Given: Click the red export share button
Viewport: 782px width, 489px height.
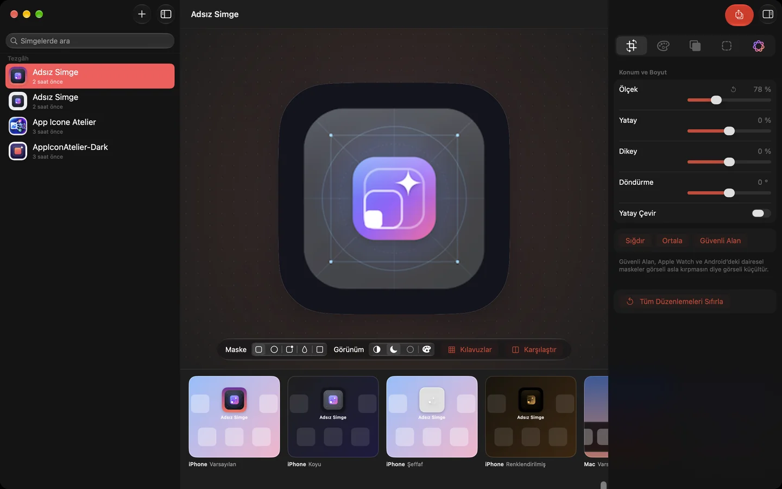Looking at the screenshot, I should click(739, 15).
